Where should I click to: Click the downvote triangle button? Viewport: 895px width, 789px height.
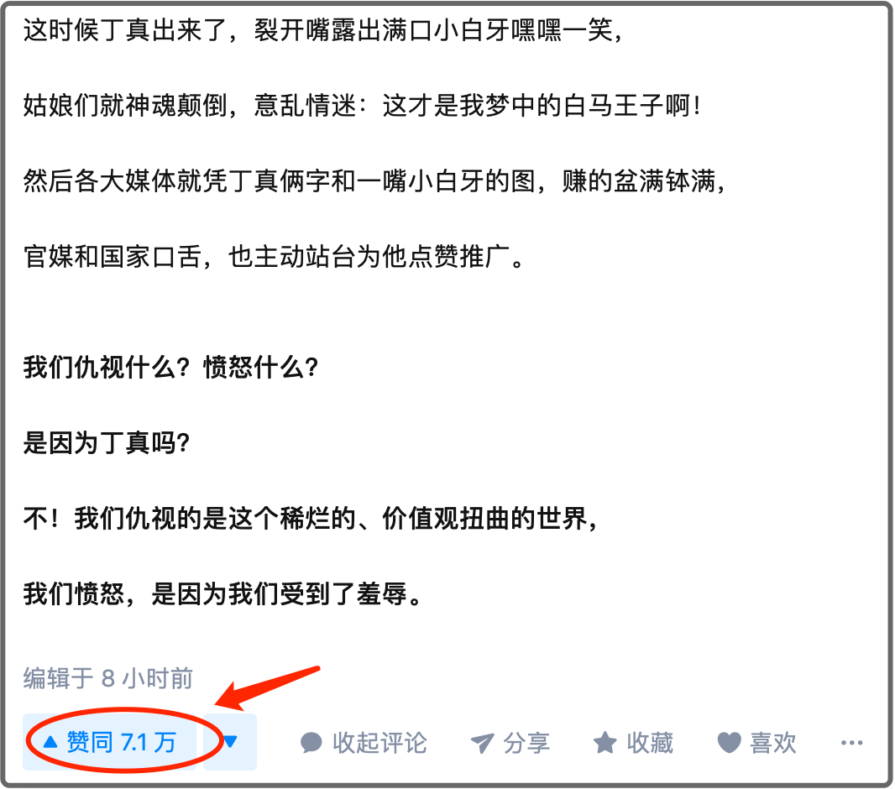click(x=230, y=742)
